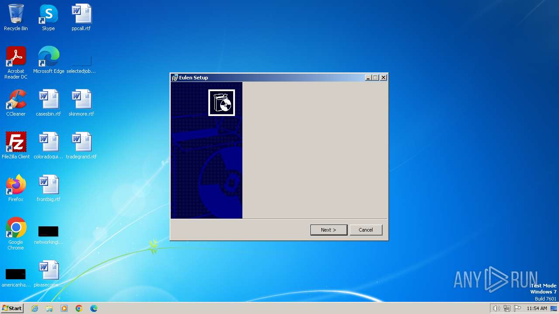Click the network tray icon
The width and height of the screenshot is (559, 314).
point(507,308)
